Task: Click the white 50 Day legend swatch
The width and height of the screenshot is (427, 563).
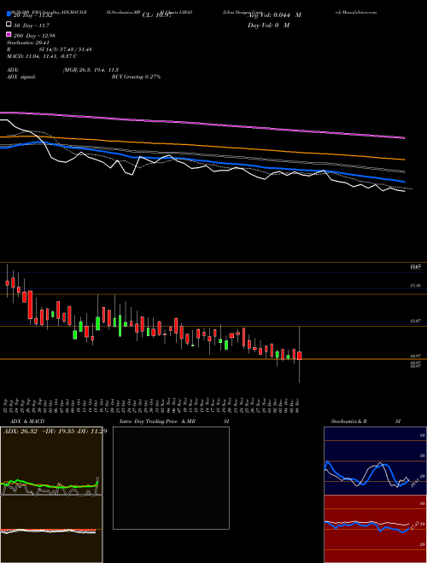Action: [9, 25]
